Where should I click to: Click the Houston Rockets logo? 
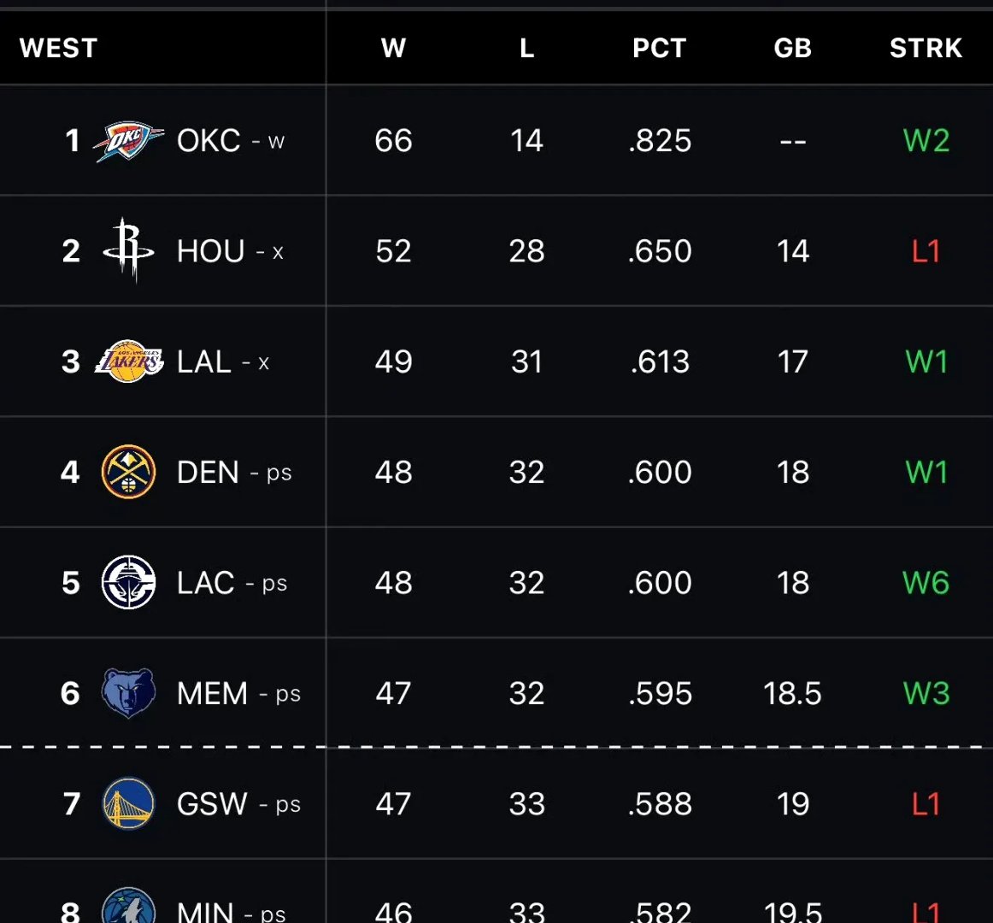(x=128, y=250)
